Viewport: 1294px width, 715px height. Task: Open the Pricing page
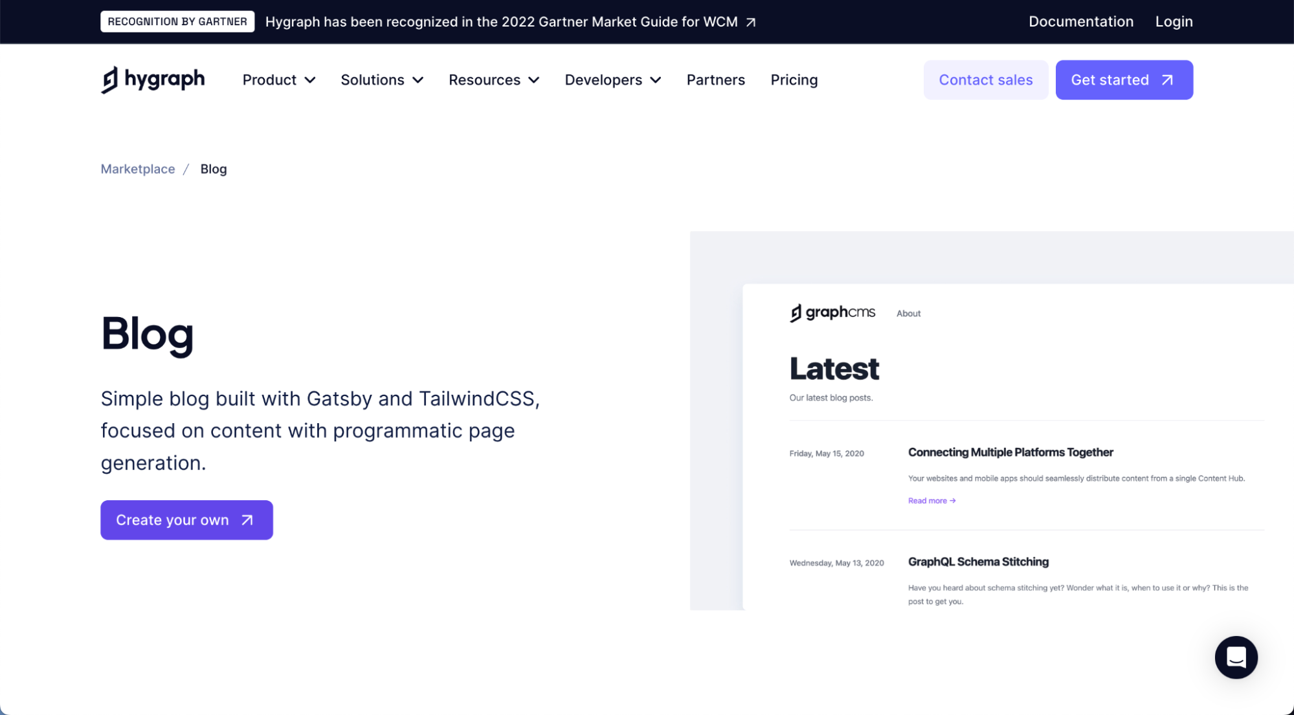pos(794,80)
